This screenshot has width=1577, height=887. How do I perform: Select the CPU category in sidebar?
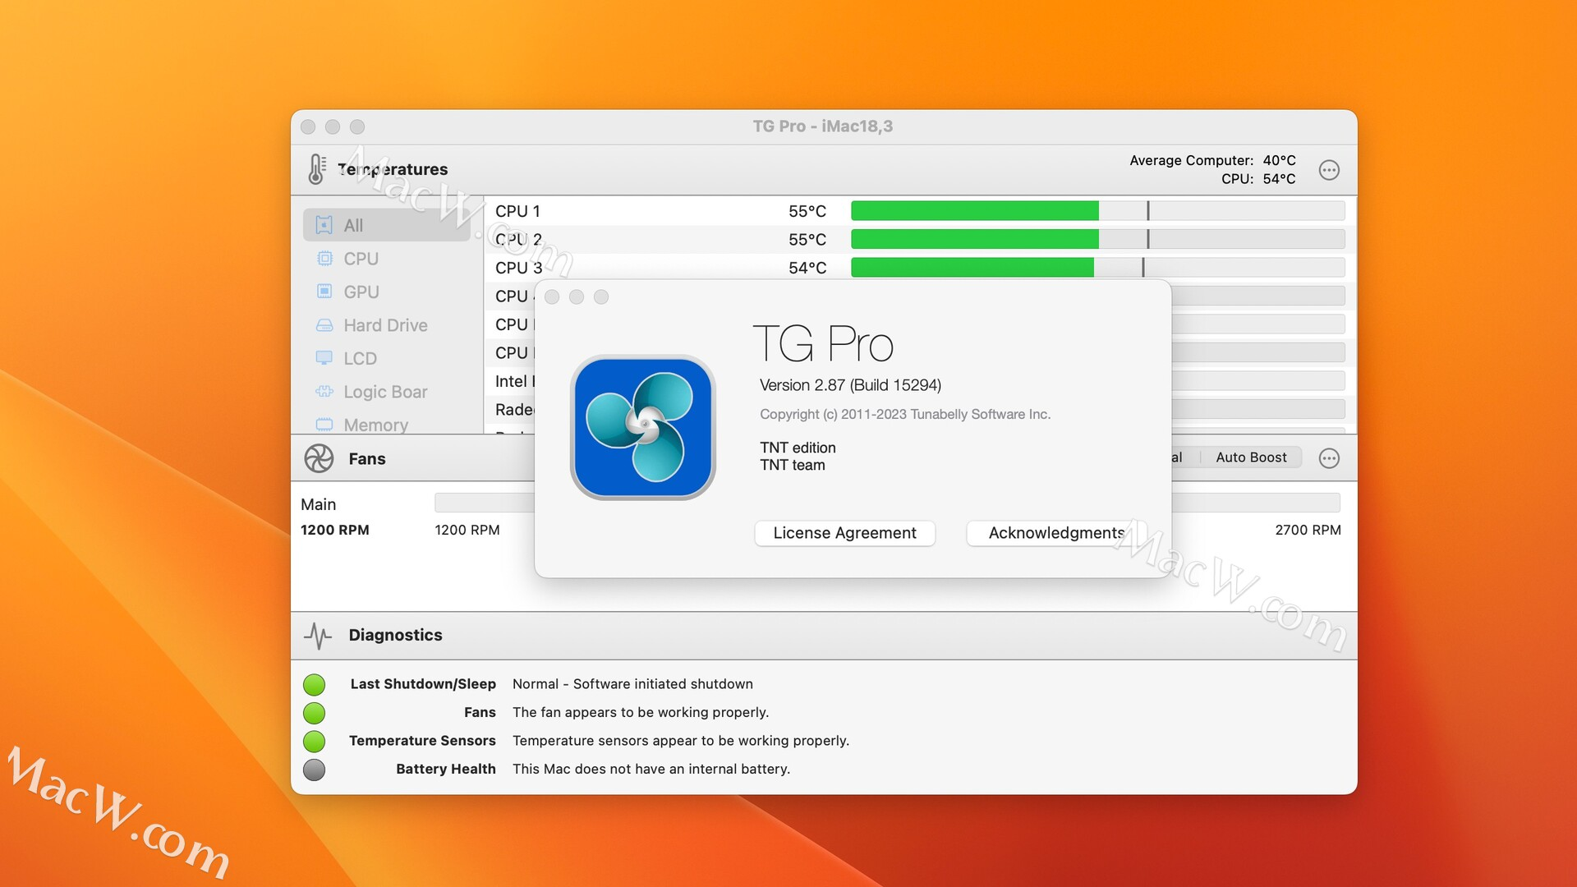(x=387, y=259)
